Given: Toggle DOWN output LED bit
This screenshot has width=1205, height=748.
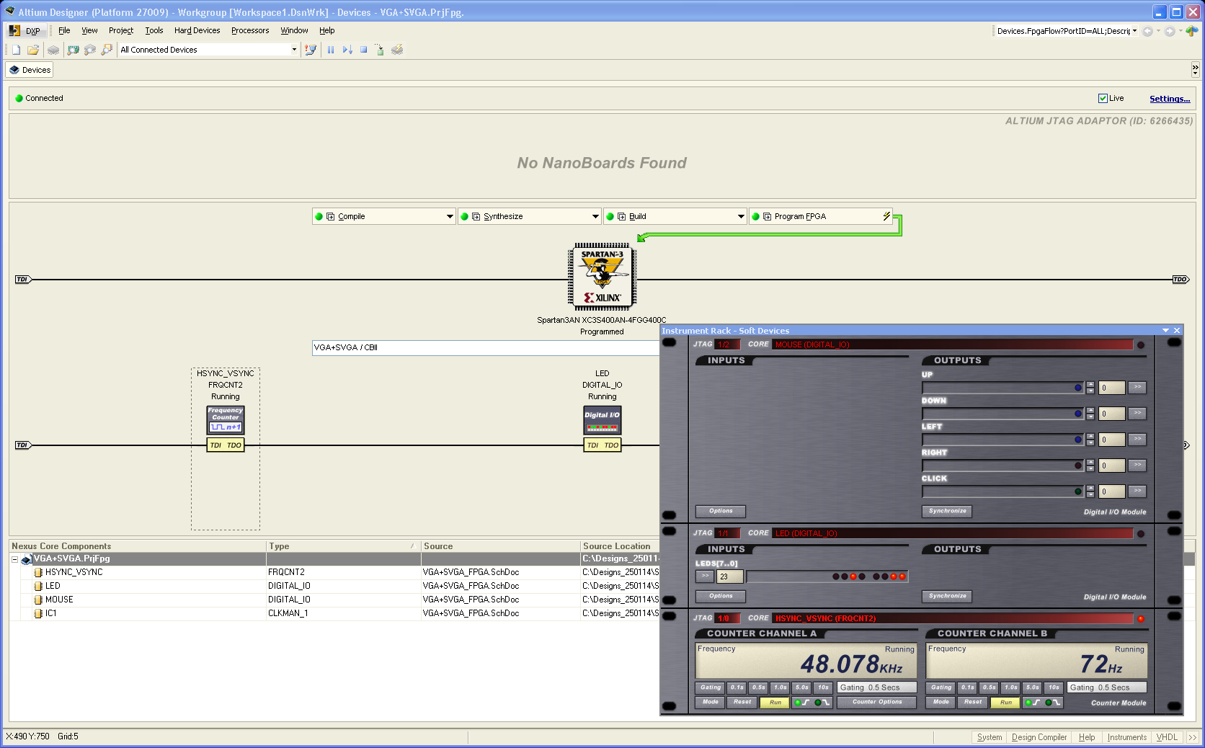Looking at the screenshot, I should point(1078,414).
